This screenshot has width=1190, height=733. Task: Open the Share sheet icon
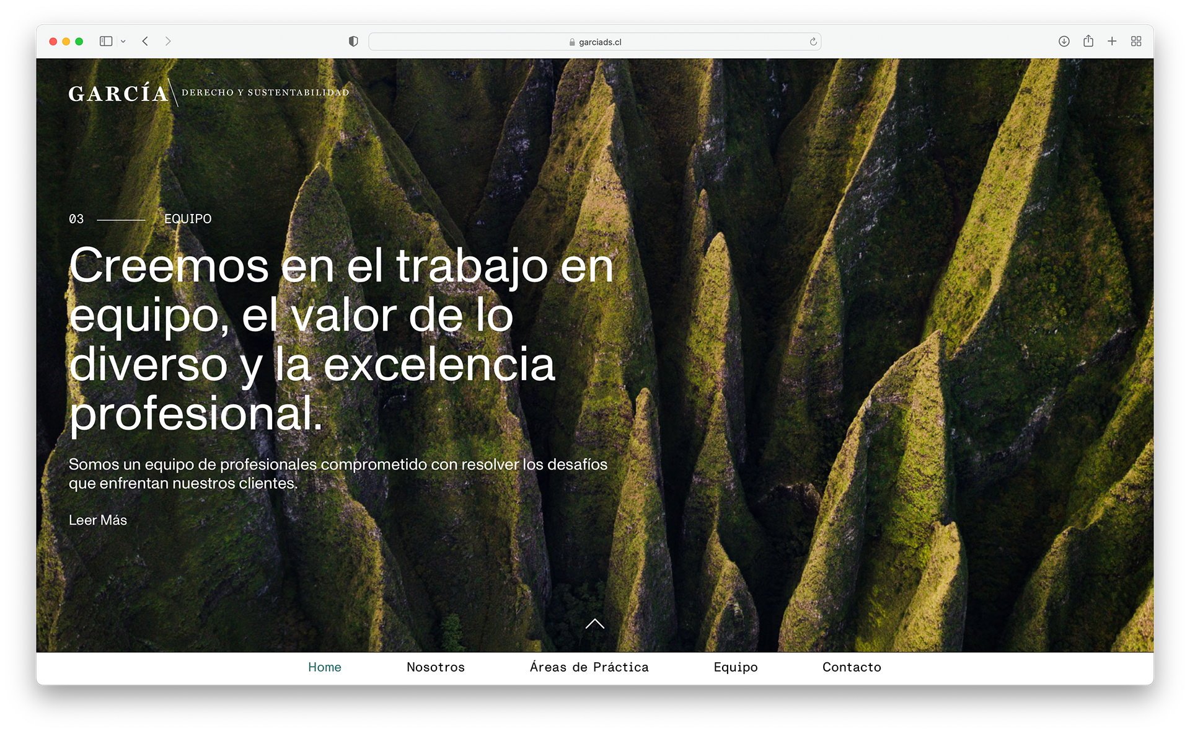coord(1088,42)
